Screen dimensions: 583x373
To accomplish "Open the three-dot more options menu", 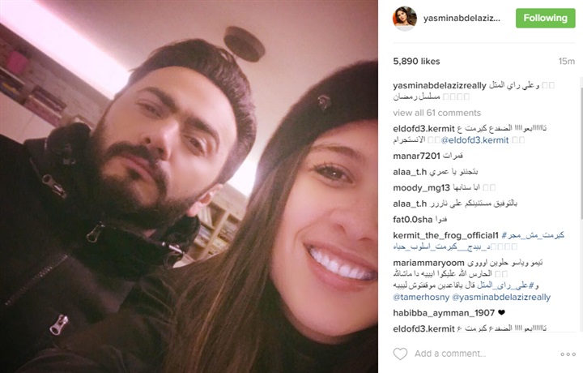I will click(568, 354).
